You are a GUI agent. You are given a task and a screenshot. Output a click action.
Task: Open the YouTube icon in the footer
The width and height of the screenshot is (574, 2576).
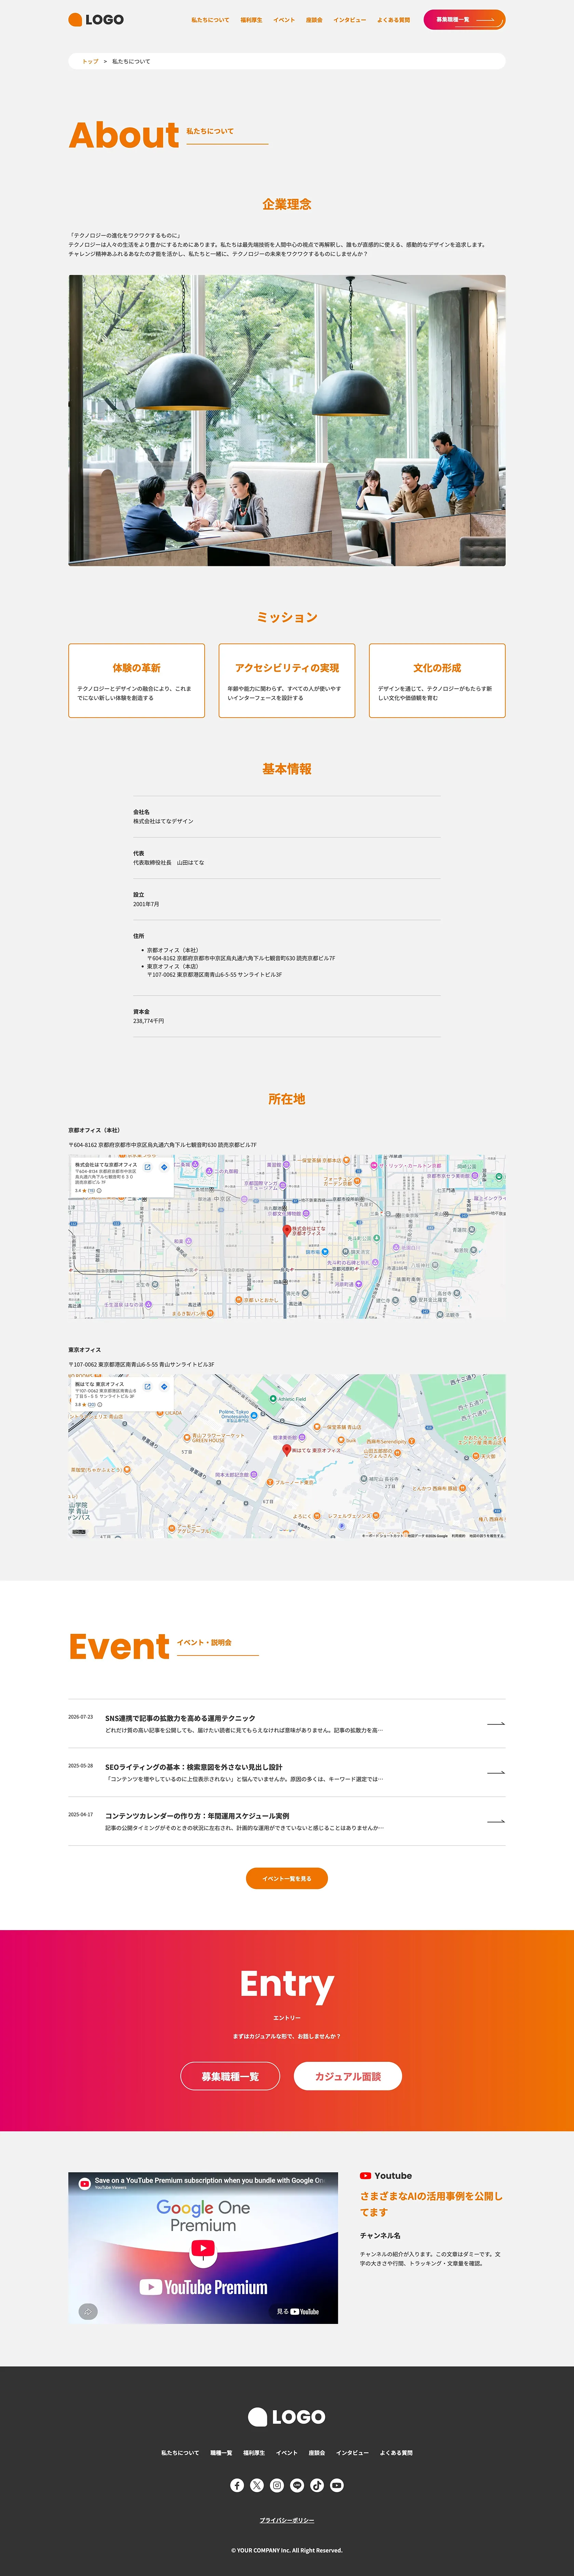tap(337, 2485)
